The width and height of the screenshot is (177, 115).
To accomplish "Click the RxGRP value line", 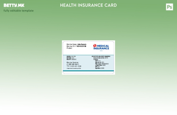I will pyautogui.click(x=71, y=59).
